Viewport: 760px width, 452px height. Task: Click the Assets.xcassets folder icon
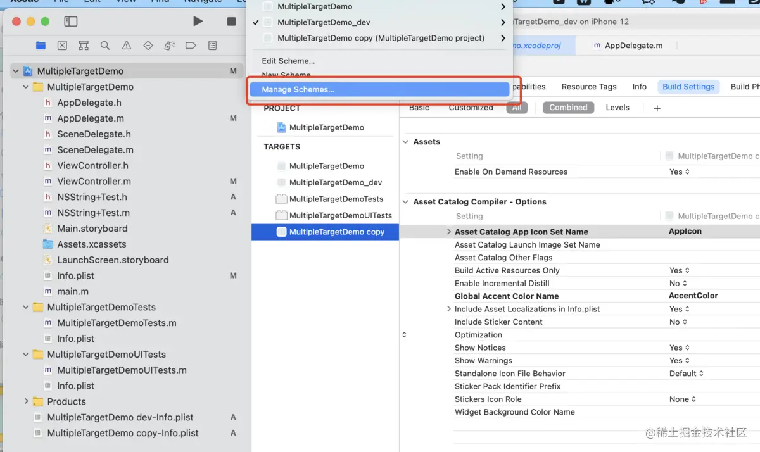(x=47, y=244)
